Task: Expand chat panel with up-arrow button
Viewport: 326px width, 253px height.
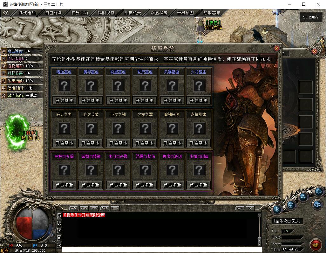Action: click(x=73, y=209)
